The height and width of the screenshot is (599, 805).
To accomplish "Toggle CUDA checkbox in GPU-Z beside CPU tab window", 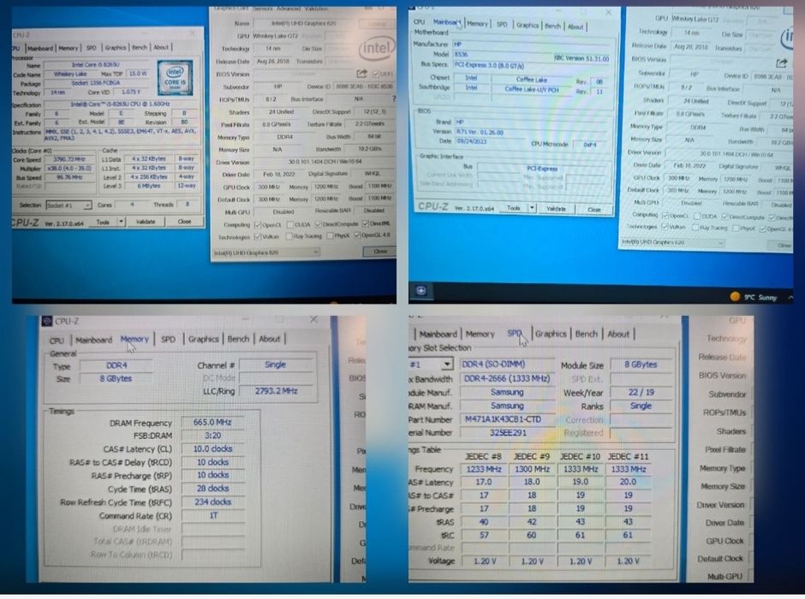I will coord(290,224).
